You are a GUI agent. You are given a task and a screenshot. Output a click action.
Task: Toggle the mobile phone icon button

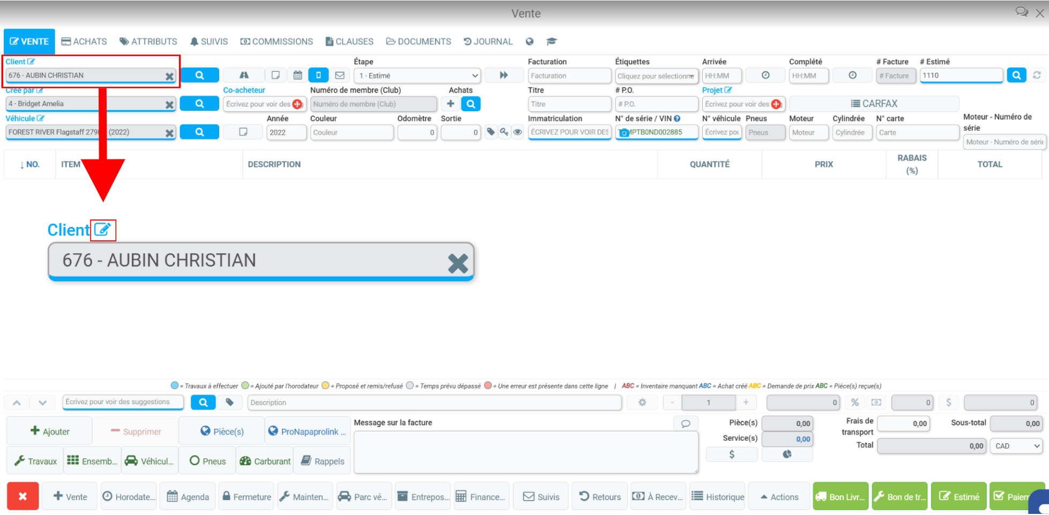[318, 75]
